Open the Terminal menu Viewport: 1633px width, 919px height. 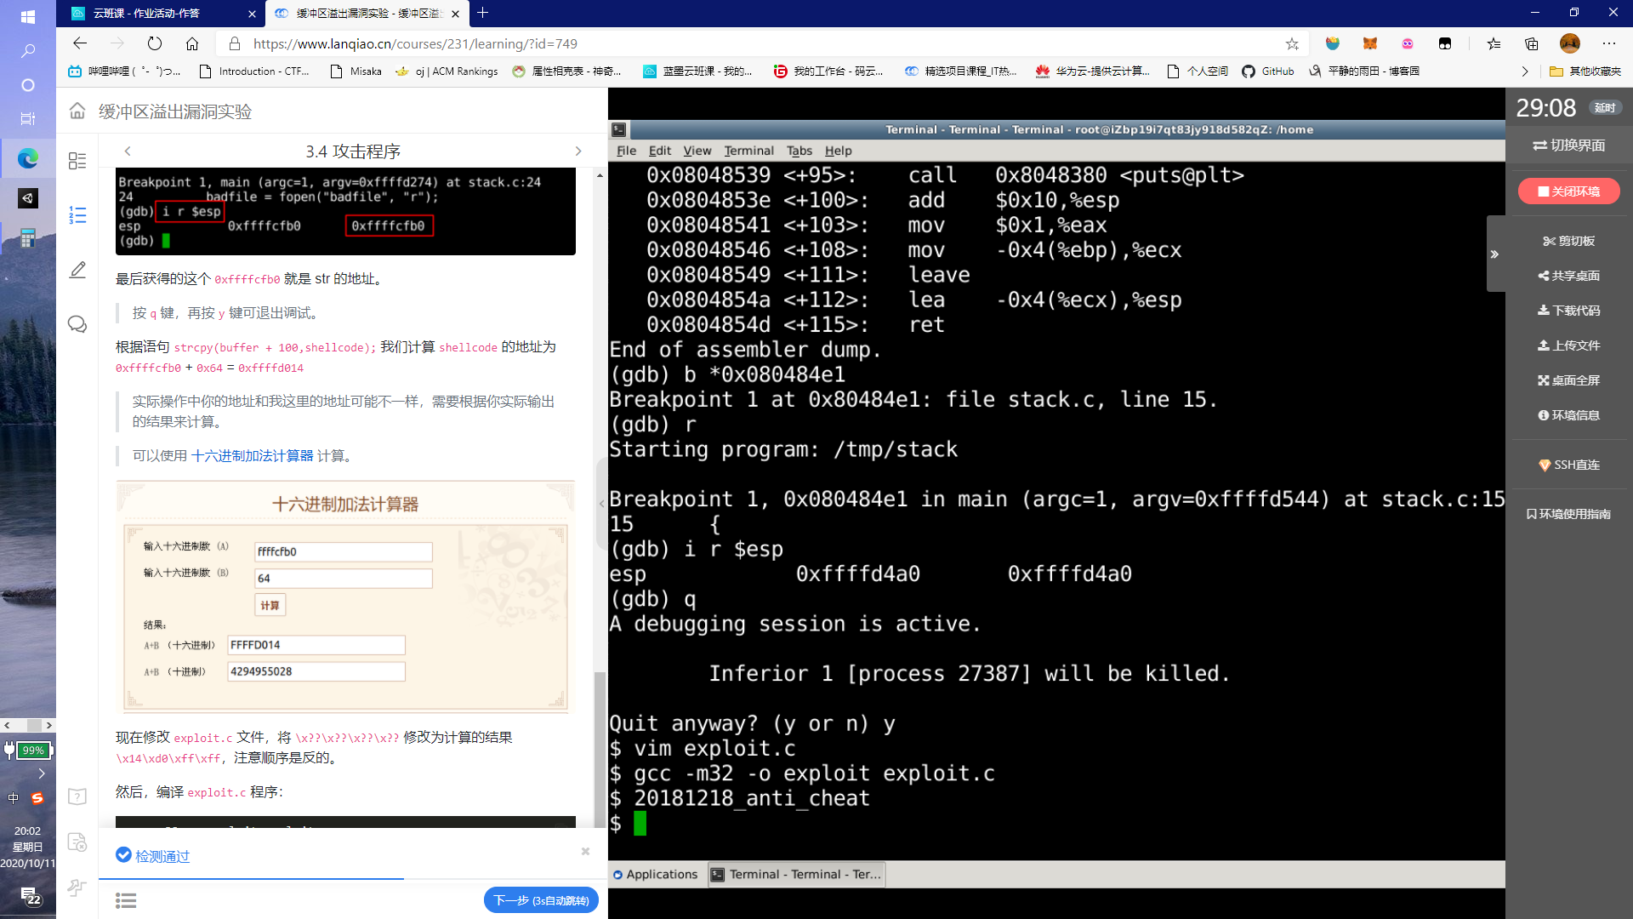(748, 151)
